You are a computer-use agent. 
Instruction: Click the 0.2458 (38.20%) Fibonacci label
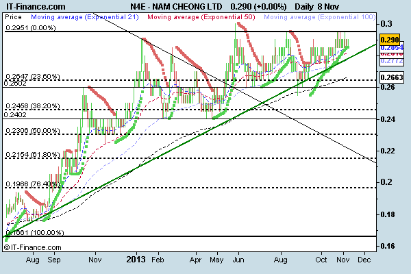pyautogui.click(x=32, y=106)
